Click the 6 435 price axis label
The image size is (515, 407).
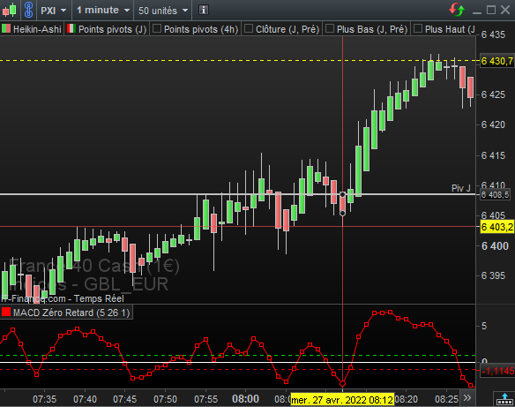tap(493, 34)
